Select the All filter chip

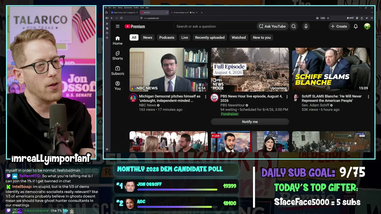(x=134, y=37)
